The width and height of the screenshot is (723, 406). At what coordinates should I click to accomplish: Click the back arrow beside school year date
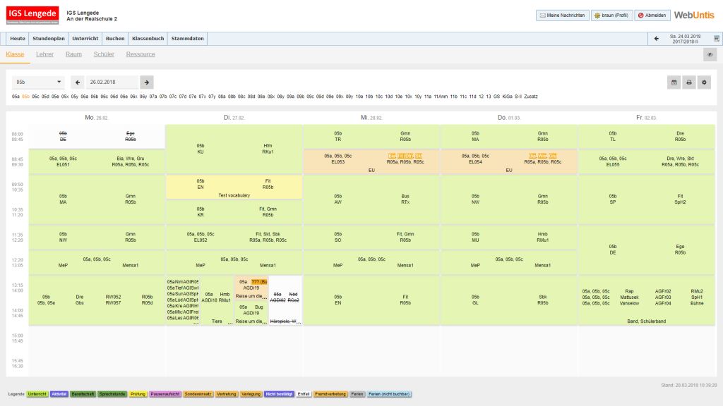coord(656,39)
